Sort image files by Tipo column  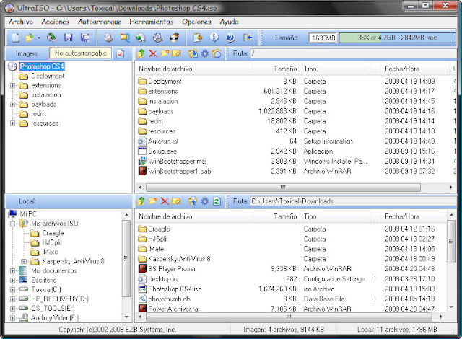coord(336,69)
